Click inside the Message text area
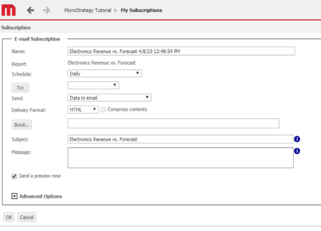This screenshot has height=231, width=321. (180, 158)
